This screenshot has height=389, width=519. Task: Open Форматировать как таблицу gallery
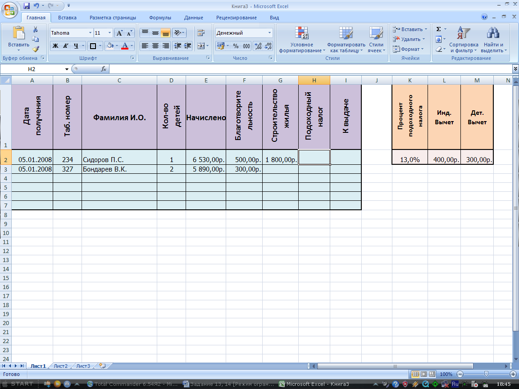[346, 39]
